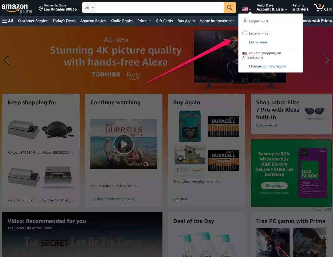Open Today's Deals in navigation bar
Screen dimensions: 333x257
pos(64,21)
